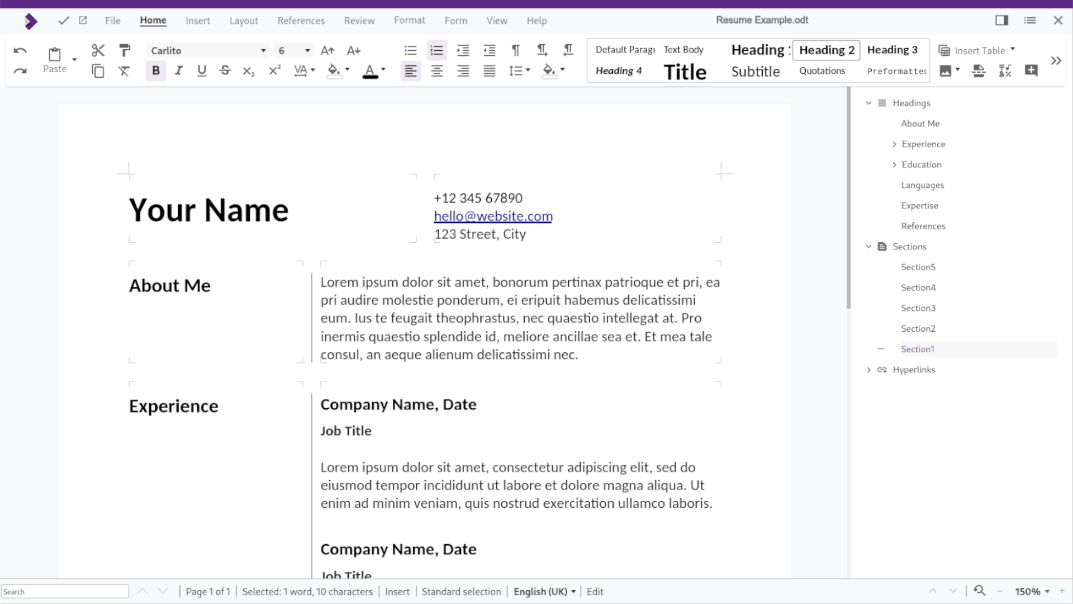
Task: Open in new window icon
Action: pyautogui.click(x=83, y=20)
